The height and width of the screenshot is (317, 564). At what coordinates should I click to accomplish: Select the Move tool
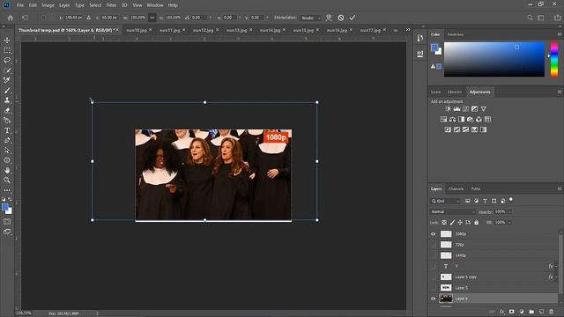(7, 40)
